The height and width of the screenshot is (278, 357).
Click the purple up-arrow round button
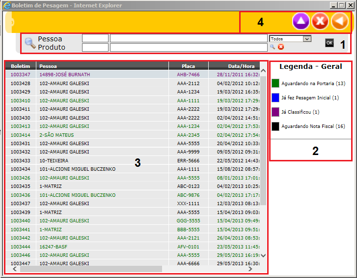(x=301, y=22)
